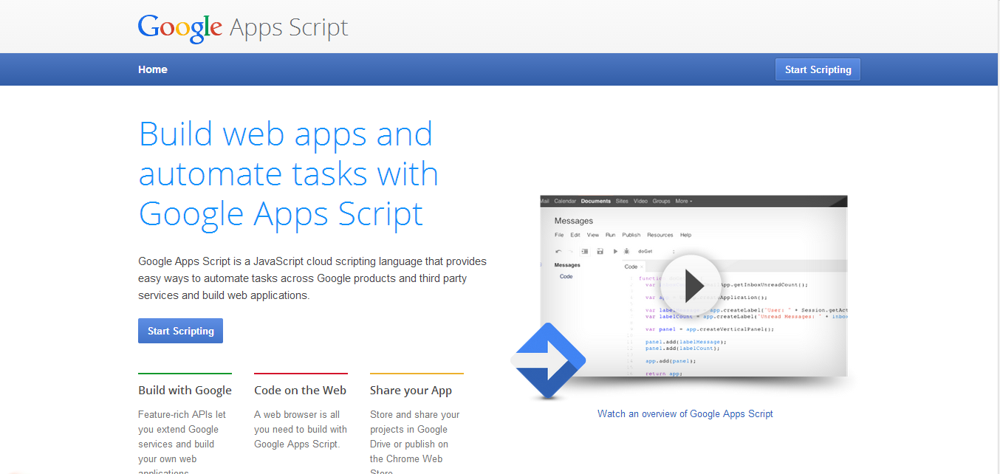The image size is (1000, 474).
Task: Click the Publish menu in video thumbnail
Action: click(631, 235)
